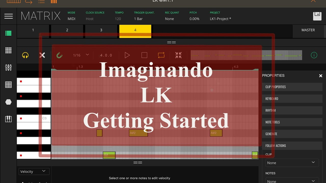Open the pads grid view below mixer icon
The image size is (326, 183).
[x=8, y=85]
